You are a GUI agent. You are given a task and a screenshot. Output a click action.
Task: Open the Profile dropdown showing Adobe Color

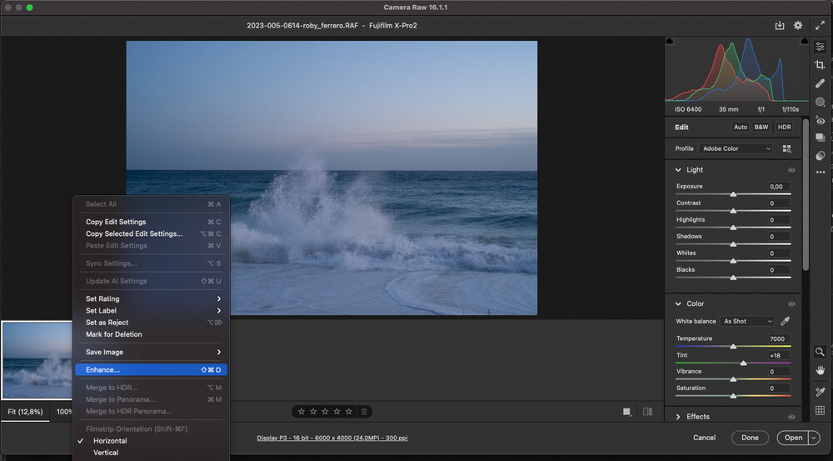736,148
